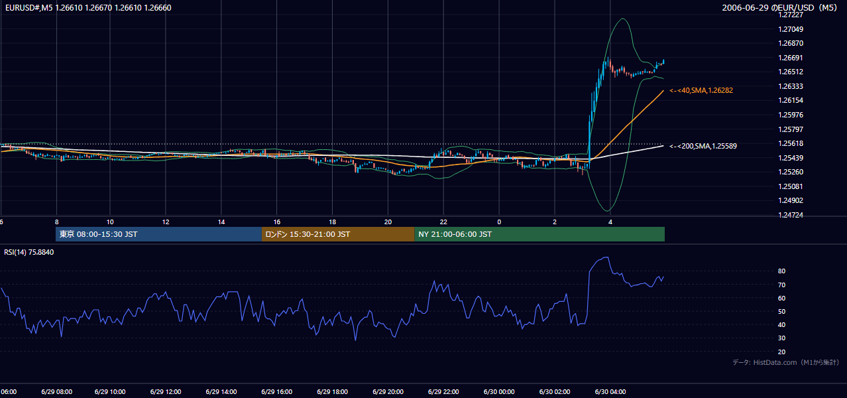847x398 pixels.
Task: Click the RSI(14) 75.8840 indicator label
Action: [x=29, y=252]
